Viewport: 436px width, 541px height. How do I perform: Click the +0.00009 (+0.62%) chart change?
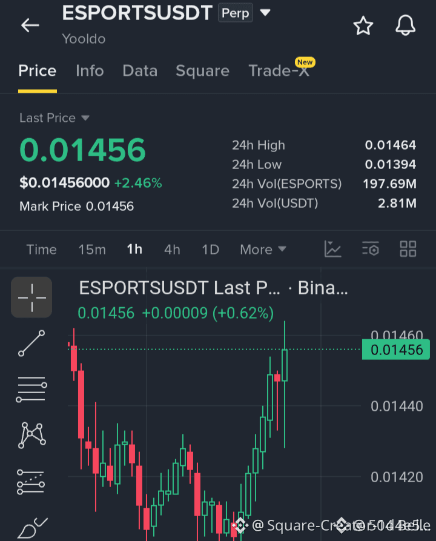208,313
